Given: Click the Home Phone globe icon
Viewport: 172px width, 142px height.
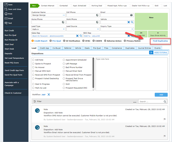Looking at the screenshot, I should click(63, 22).
